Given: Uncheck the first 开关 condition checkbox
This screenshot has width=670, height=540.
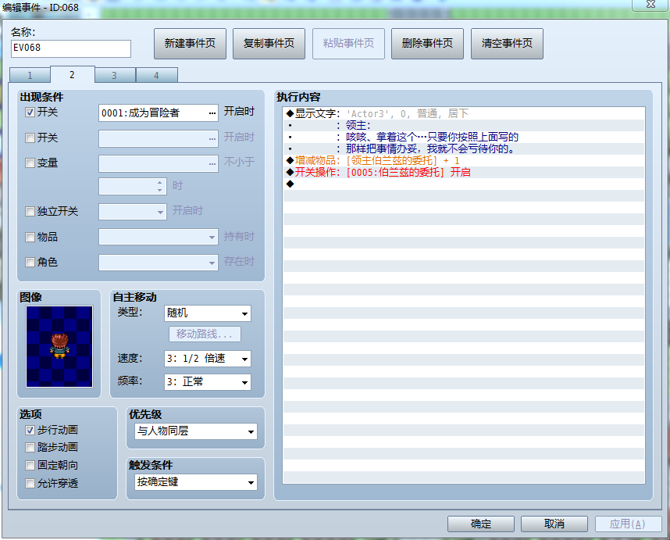Looking at the screenshot, I should 30,113.
